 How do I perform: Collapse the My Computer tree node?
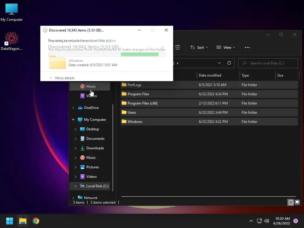[73, 120]
